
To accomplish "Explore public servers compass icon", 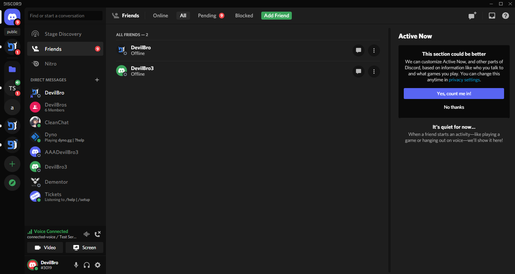I will point(12,183).
